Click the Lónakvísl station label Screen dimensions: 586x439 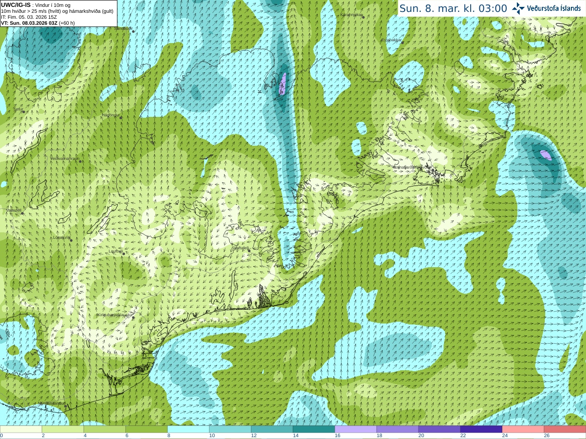62,237
